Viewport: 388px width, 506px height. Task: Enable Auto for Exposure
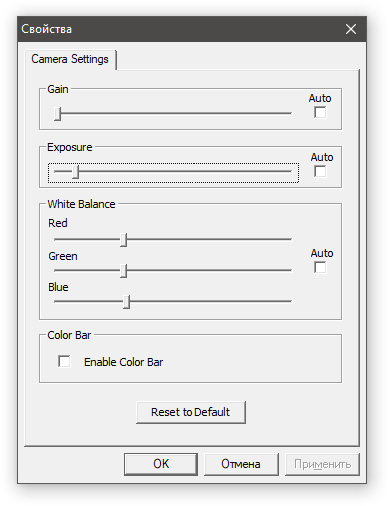[x=320, y=171]
